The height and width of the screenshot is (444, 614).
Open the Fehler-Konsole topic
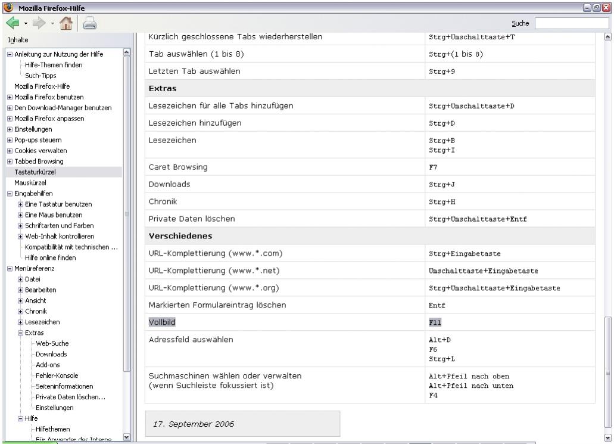pos(57,375)
